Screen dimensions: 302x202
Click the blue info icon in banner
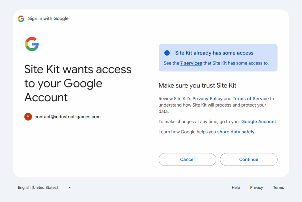(x=167, y=53)
